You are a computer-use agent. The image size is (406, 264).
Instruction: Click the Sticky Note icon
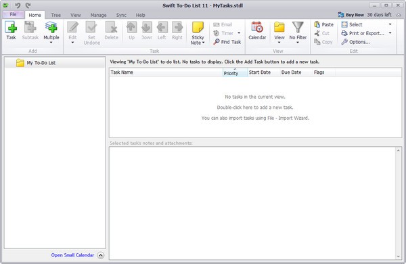coord(198,27)
